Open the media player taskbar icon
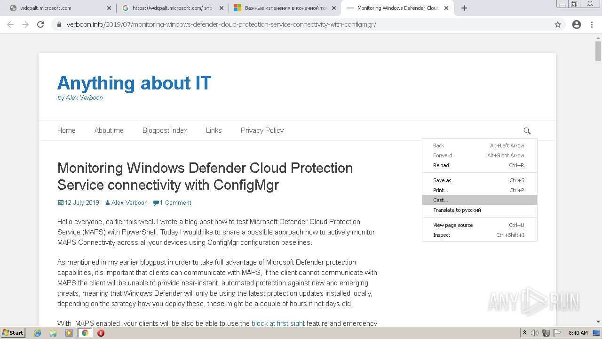The image size is (602, 339). tap(69, 333)
